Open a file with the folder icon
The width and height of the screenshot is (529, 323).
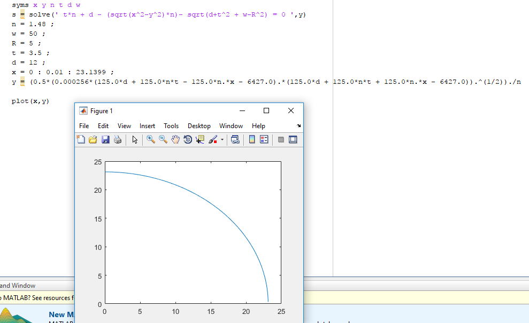[x=93, y=140]
